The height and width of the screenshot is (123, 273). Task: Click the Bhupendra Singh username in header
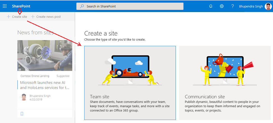pos(251,6)
